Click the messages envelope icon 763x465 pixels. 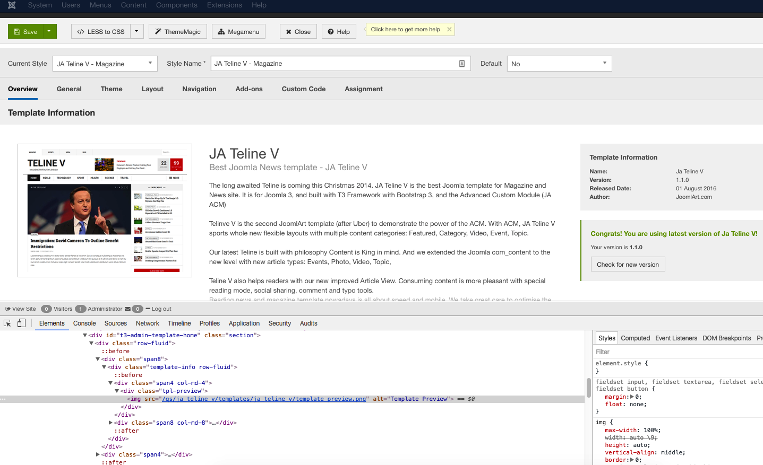click(x=128, y=309)
